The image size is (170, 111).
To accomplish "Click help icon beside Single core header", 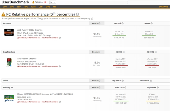I will 158,87.
